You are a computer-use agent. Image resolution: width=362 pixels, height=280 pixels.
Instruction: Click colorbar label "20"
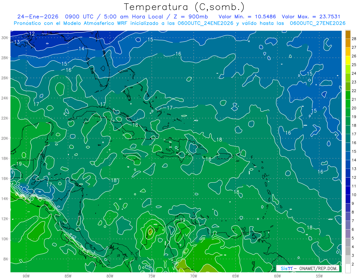pos(354,108)
